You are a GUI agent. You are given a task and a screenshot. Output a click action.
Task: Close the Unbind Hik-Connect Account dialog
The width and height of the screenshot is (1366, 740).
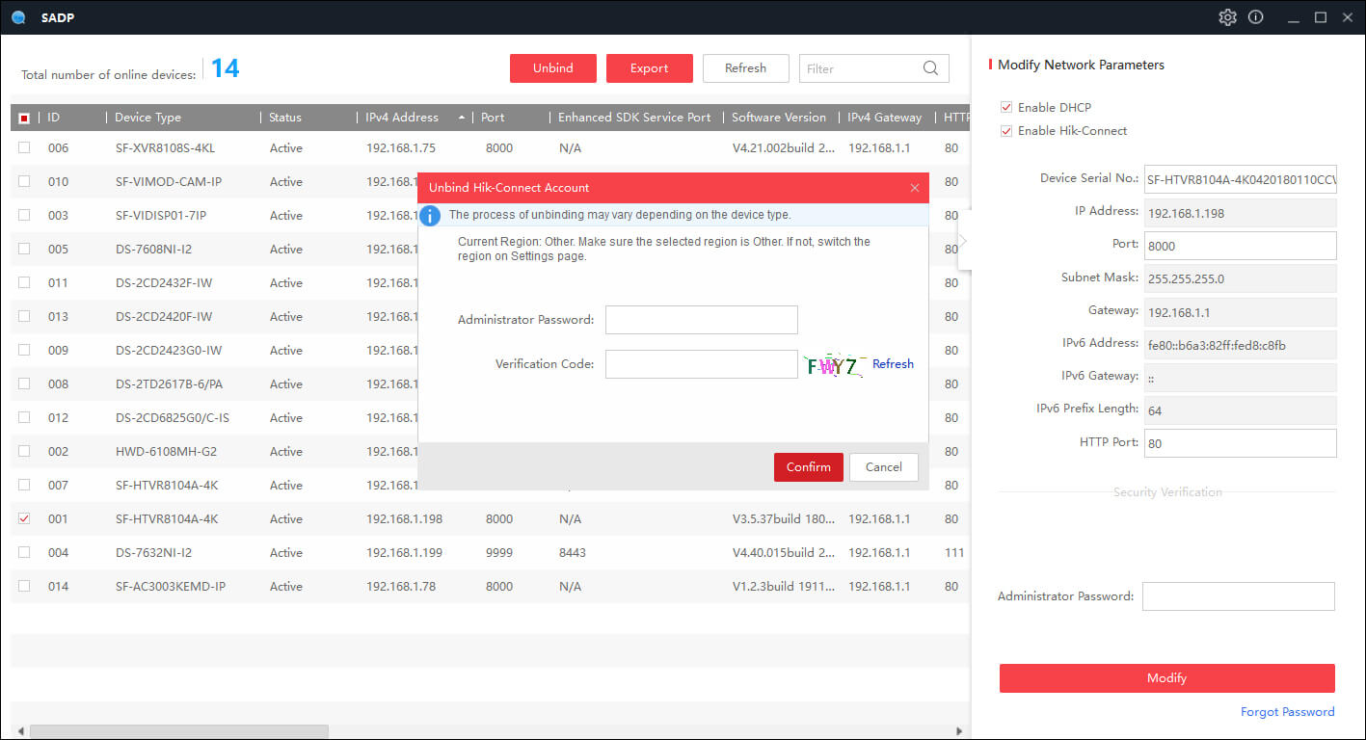pos(915,188)
